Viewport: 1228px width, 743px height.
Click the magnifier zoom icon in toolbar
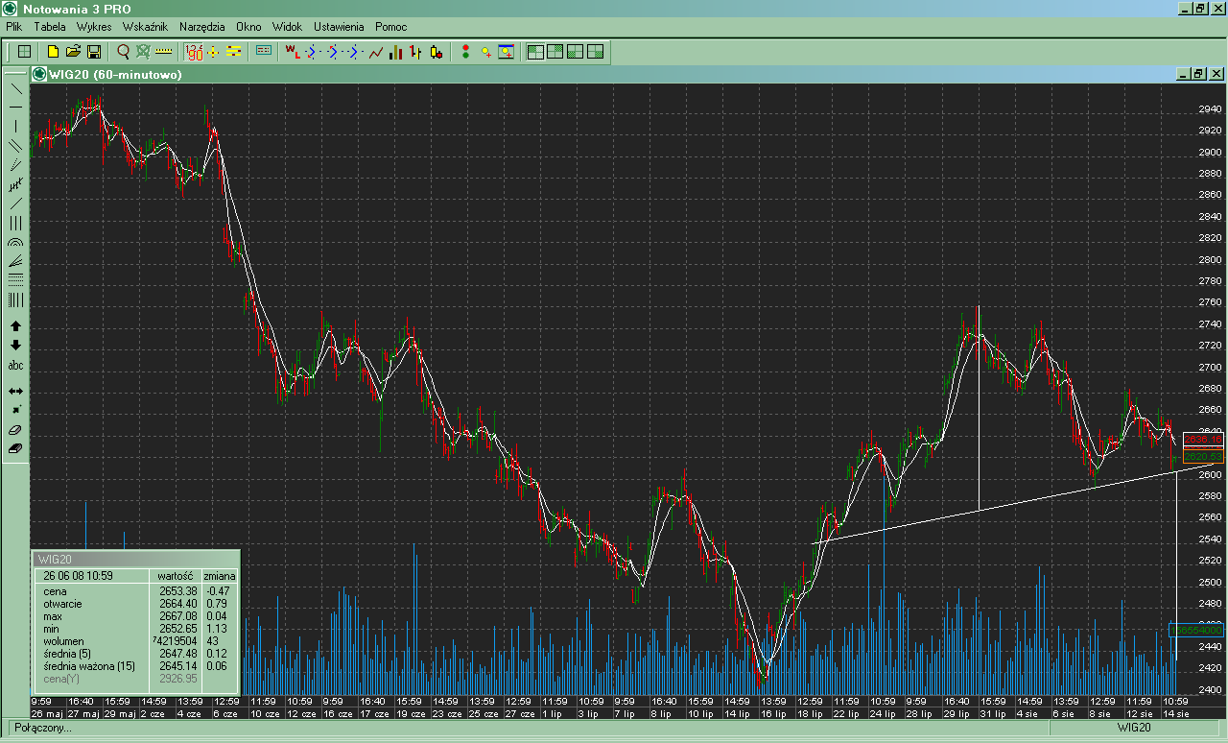(123, 52)
